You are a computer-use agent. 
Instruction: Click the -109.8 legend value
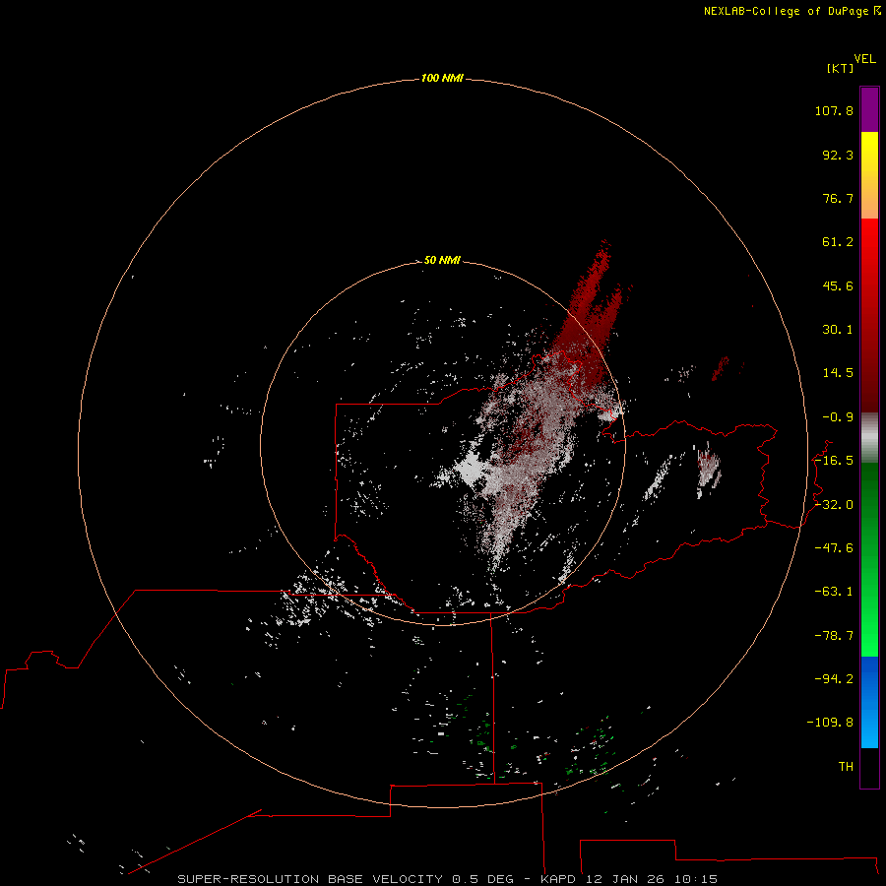(830, 723)
